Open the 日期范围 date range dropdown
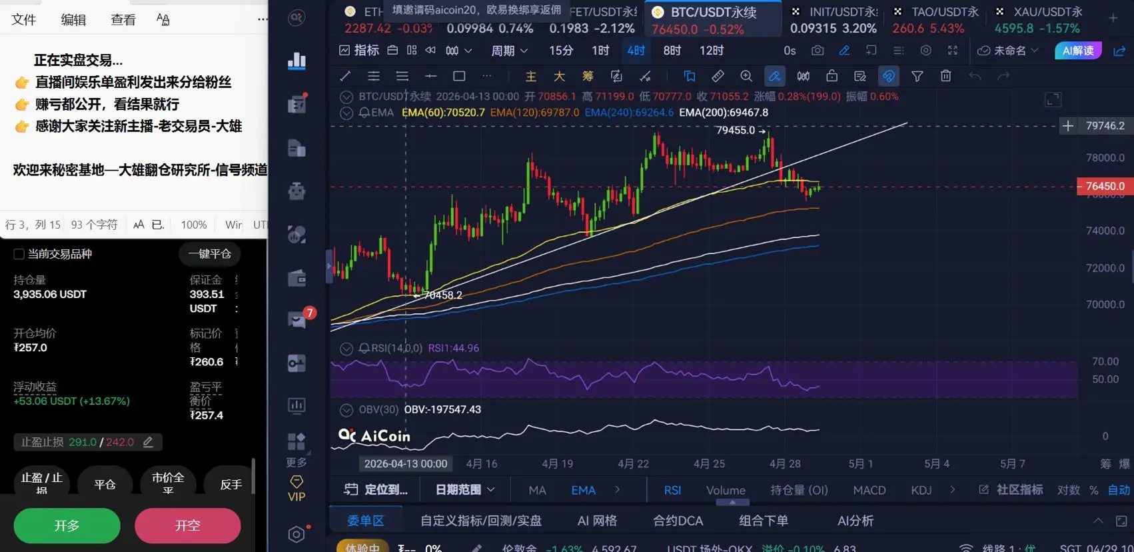The width and height of the screenshot is (1134, 552). point(465,490)
